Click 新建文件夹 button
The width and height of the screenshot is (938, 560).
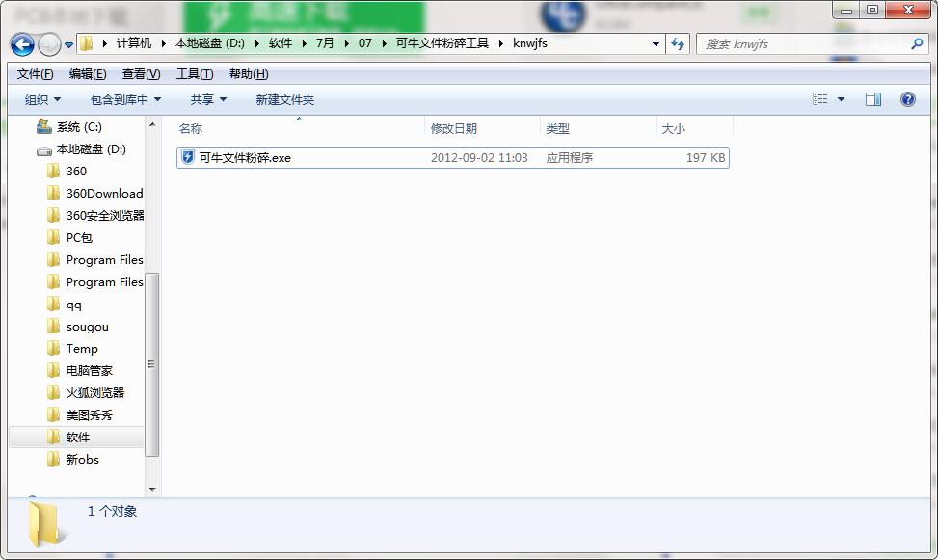tap(284, 100)
